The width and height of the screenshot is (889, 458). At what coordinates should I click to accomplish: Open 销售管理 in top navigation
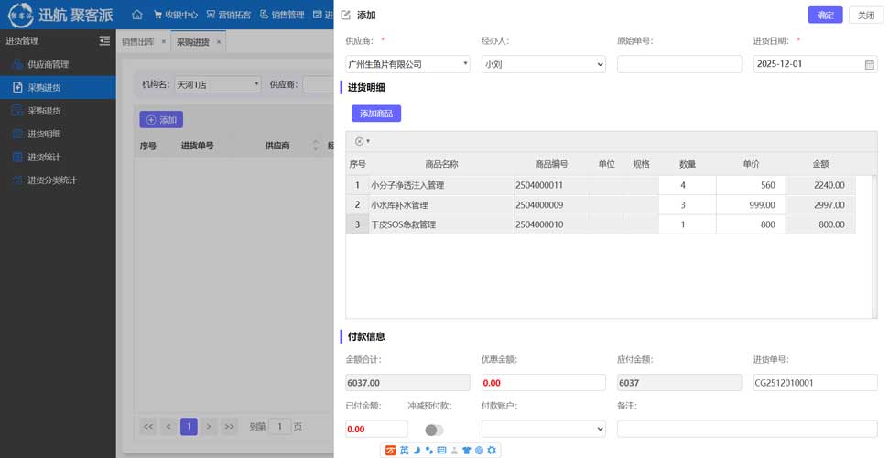[282, 15]
